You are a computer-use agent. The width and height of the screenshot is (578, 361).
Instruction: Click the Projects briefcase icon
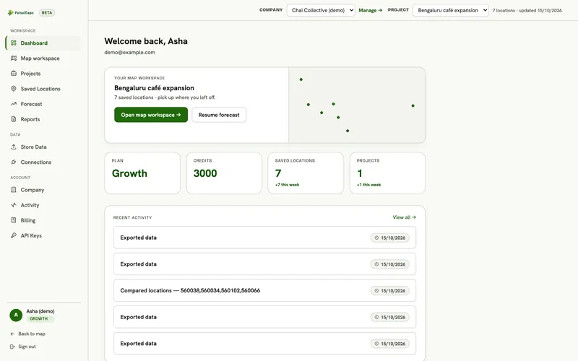(14, 74)
